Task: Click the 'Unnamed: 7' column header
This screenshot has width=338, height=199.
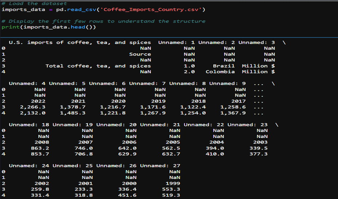Action: coord(147,84)
